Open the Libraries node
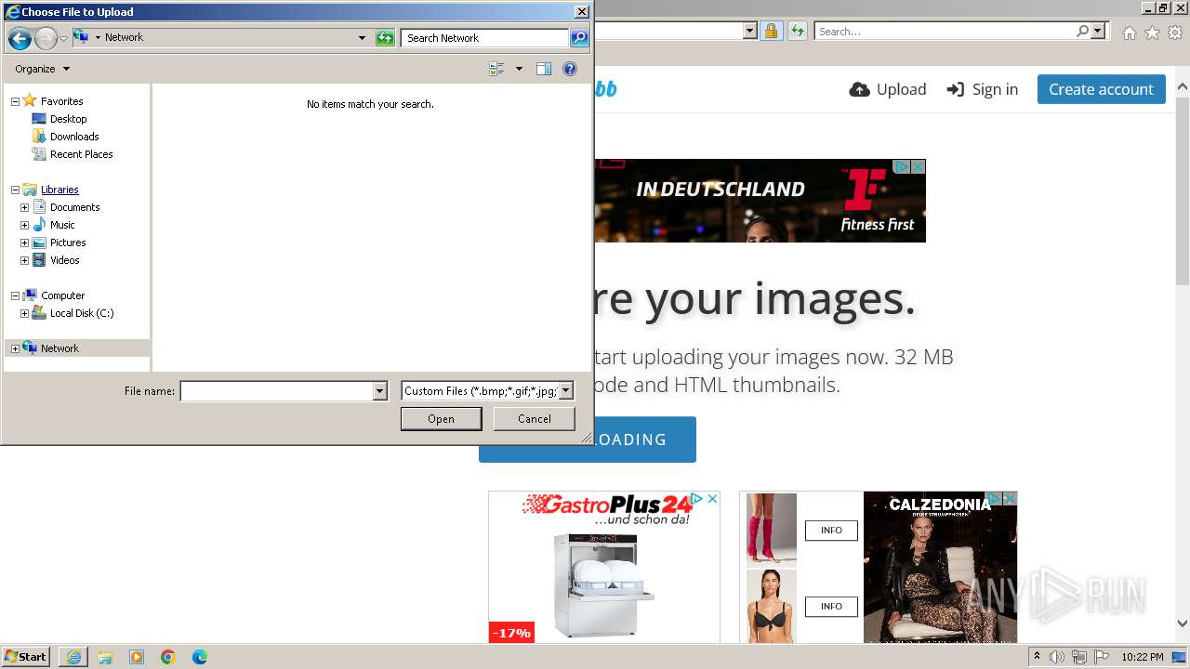Viewport: 1190px width, 669px height. 59,190
